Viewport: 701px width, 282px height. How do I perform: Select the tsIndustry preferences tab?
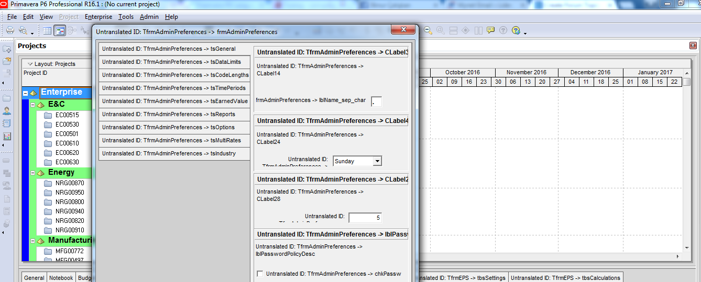[174, 153]
